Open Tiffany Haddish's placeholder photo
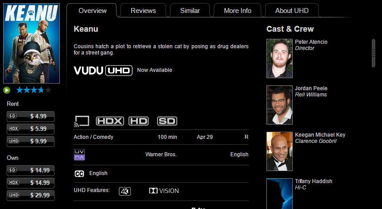The image size is (382, 209). point(279,194)
